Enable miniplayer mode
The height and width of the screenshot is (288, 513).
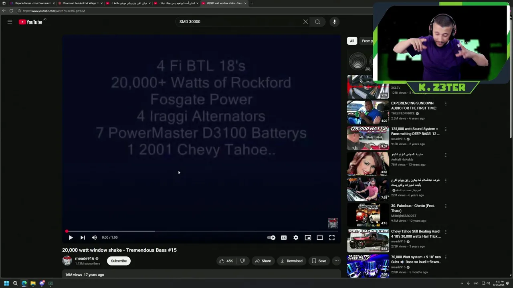tap(308, 238)
